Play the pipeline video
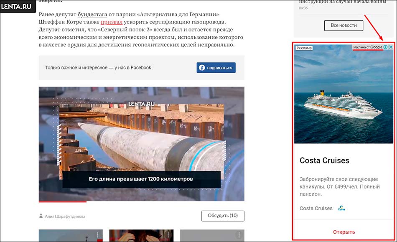 pos(142,144)
